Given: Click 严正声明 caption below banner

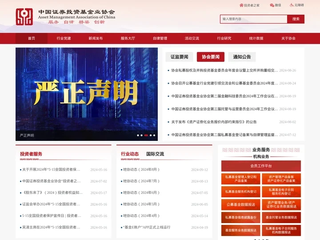Looking at the screenshot, I should tap(27, 135).
